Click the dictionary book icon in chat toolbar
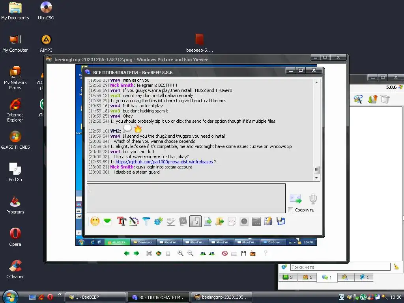The width and height of the screenshot is (404, 303). 183,221
